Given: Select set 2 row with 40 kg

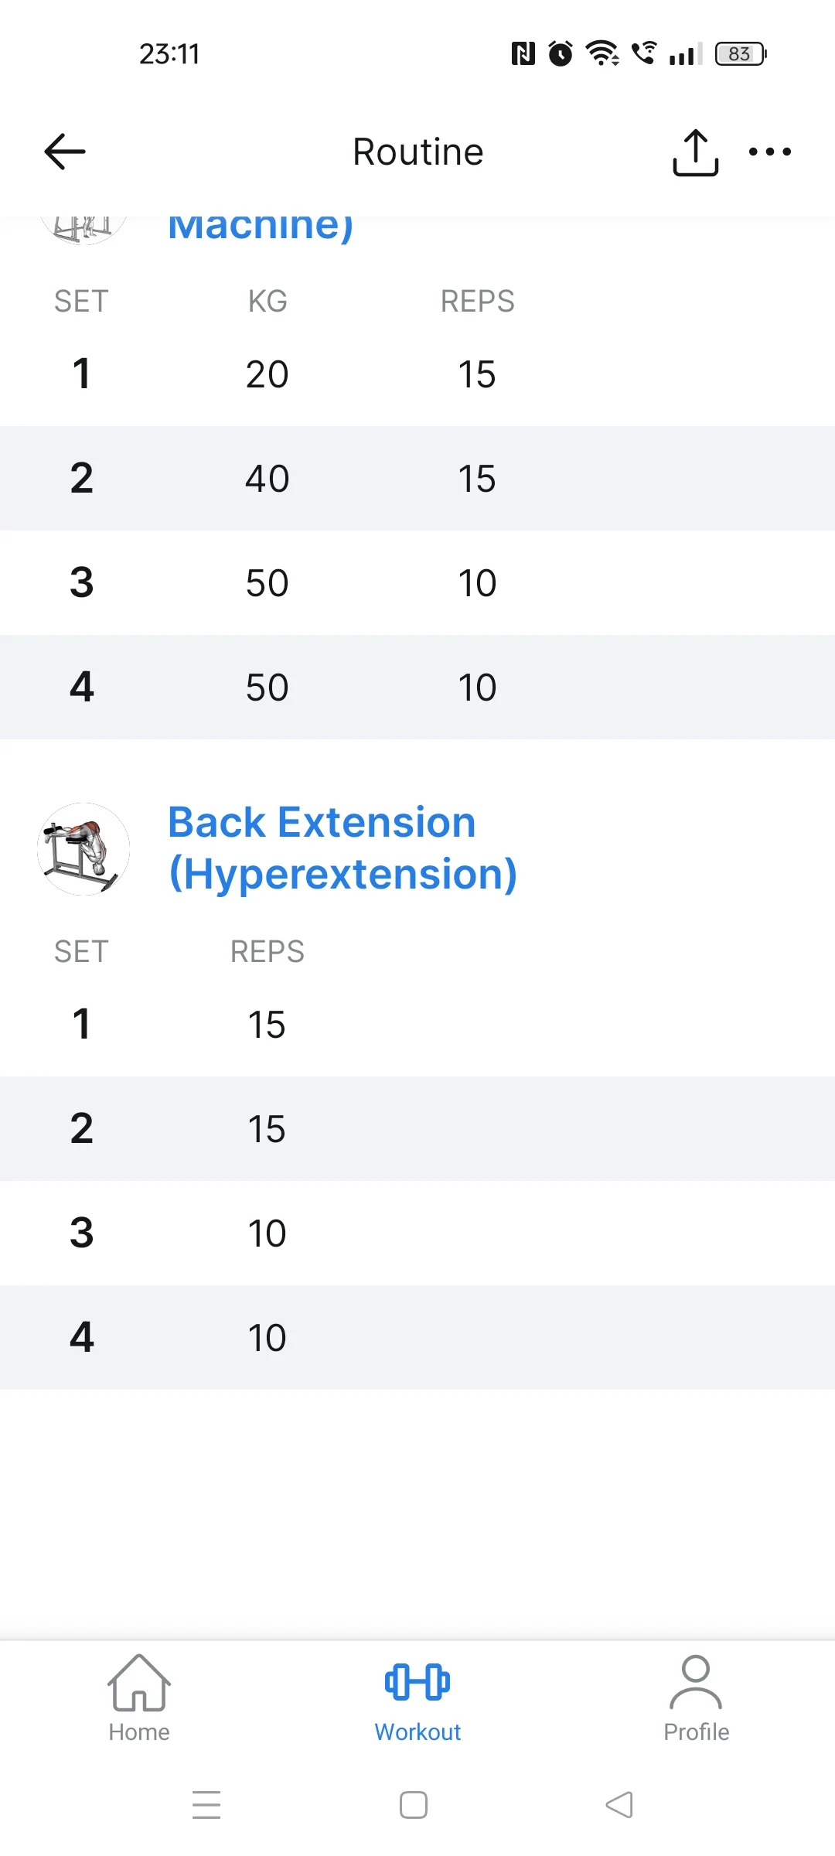Looking at the screenshot, I should coord(417,479).
